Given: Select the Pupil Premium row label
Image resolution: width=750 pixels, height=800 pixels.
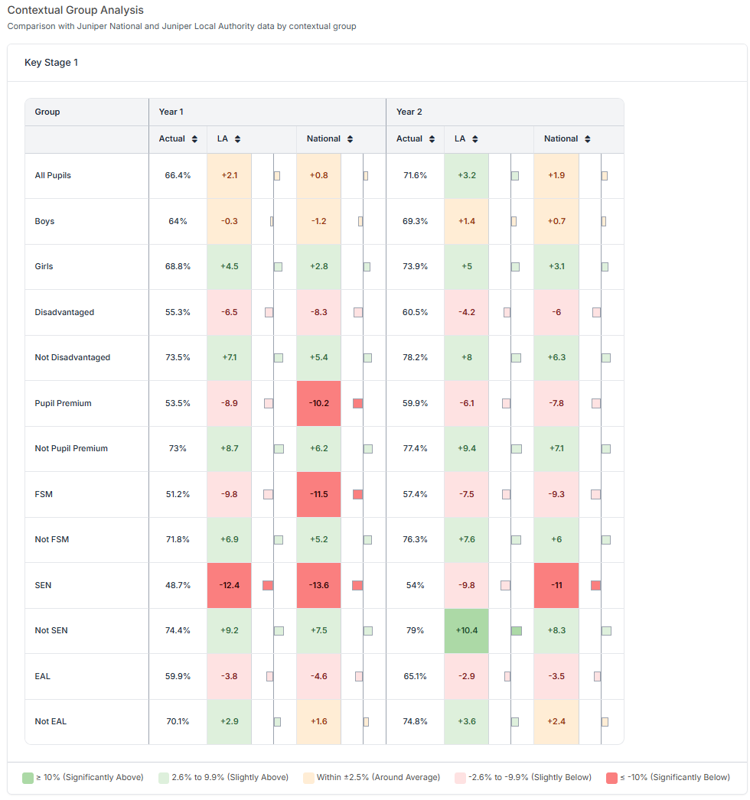Looking at the screenshot, I should tap(63, 403).
